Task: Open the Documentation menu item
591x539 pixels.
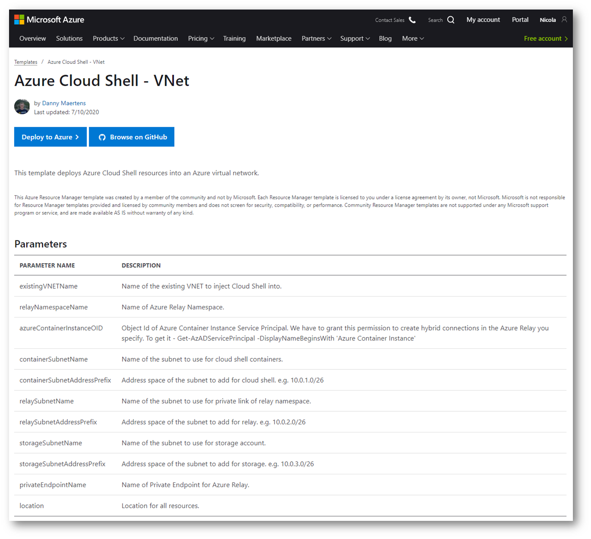Action: 156,38
